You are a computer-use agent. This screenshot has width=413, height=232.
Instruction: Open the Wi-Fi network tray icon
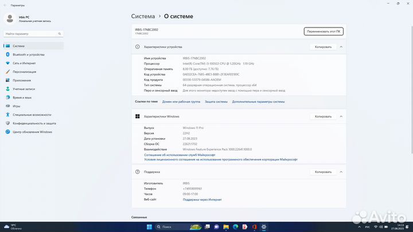tap(376, 227)
